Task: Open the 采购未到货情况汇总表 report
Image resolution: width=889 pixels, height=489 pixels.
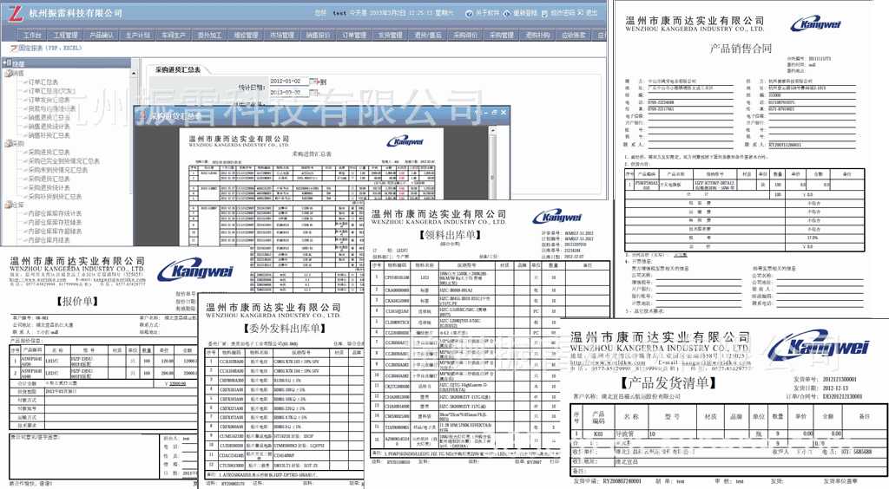Action: [x=58, y=170]
